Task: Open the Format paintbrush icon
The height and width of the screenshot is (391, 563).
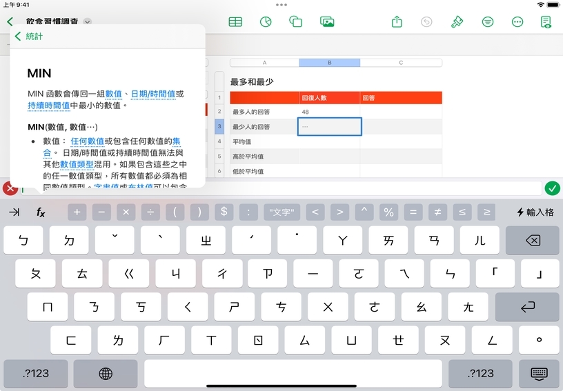Action: click(x=457, y=22)
